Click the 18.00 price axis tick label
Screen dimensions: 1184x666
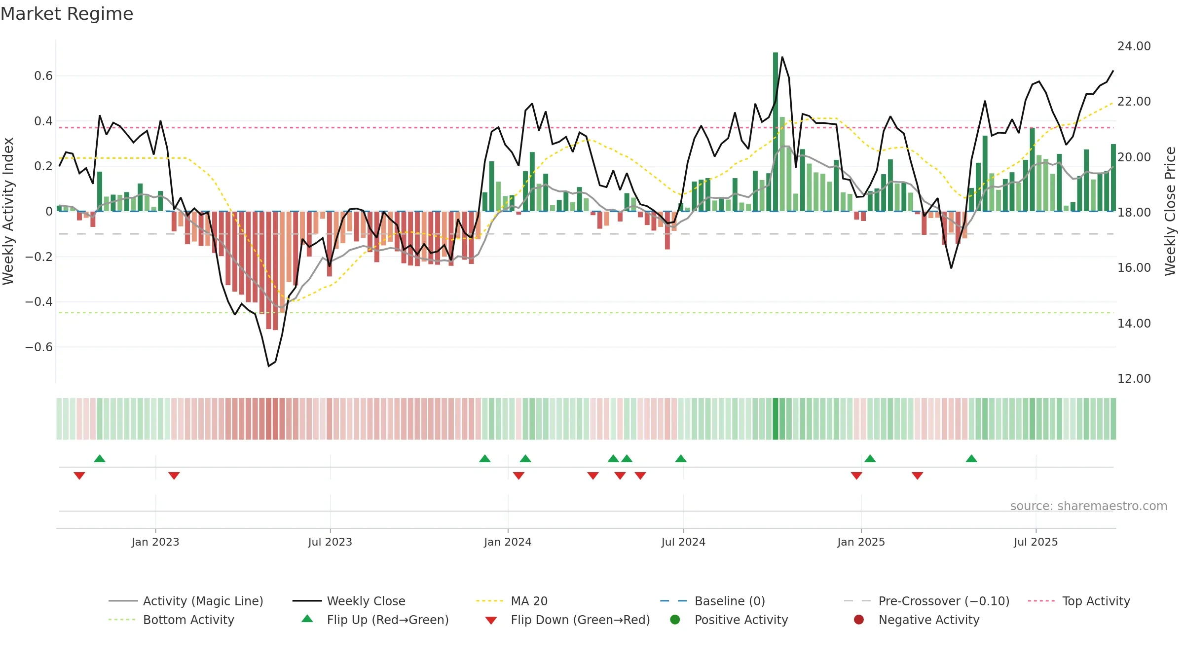[1134, 212]
